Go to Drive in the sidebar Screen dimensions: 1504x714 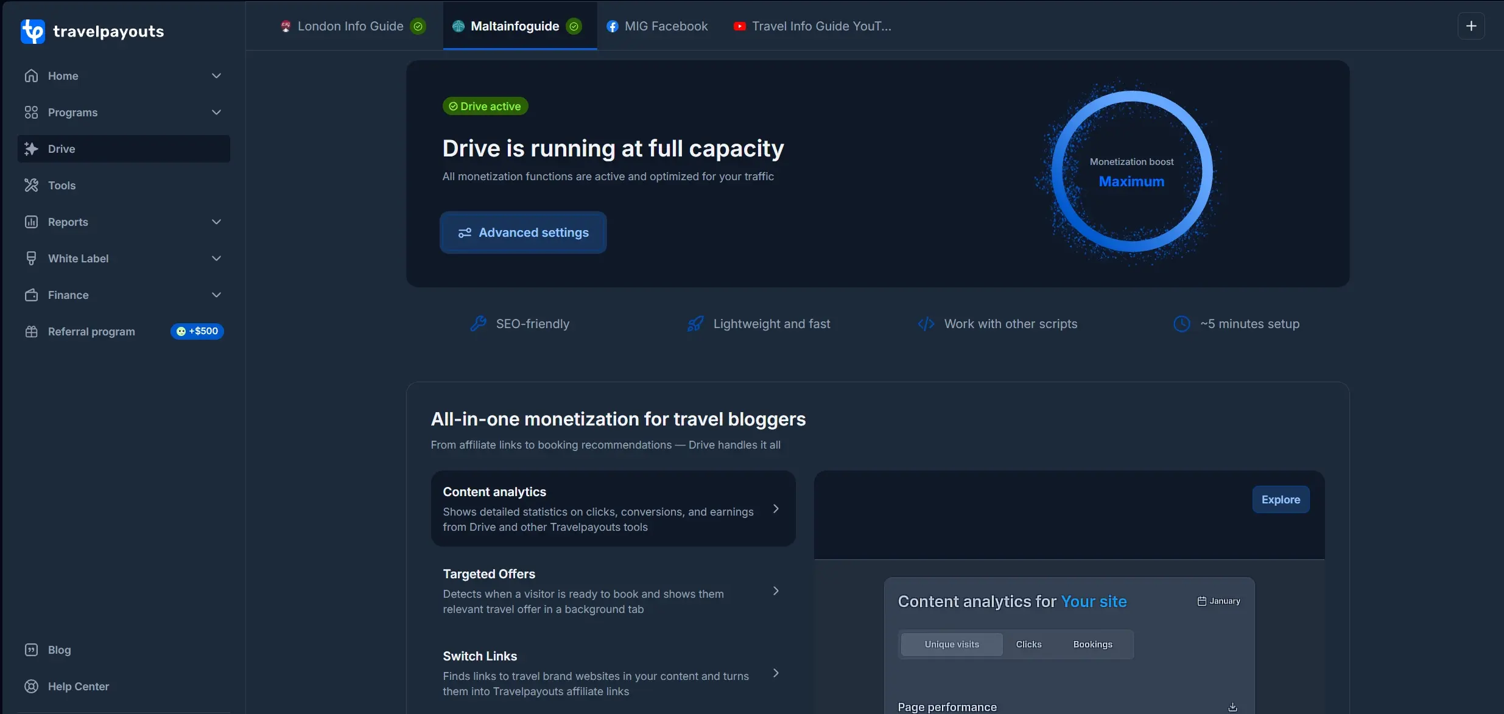[x=124, y=149]
